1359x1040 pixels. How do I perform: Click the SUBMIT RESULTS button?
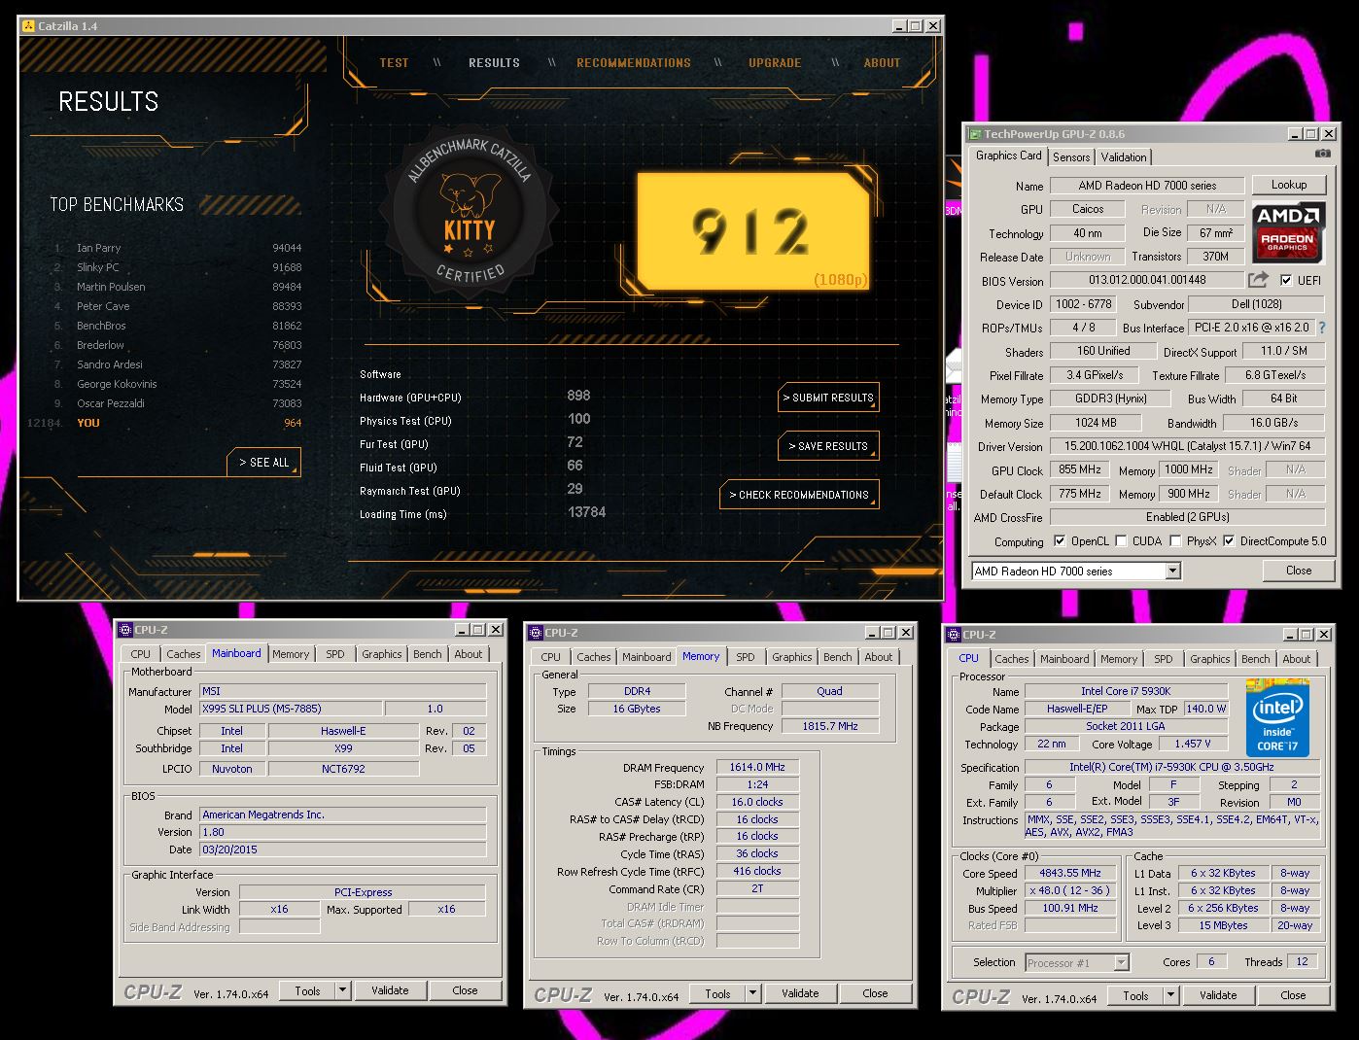pyautogui.click(x=829, y=398)
